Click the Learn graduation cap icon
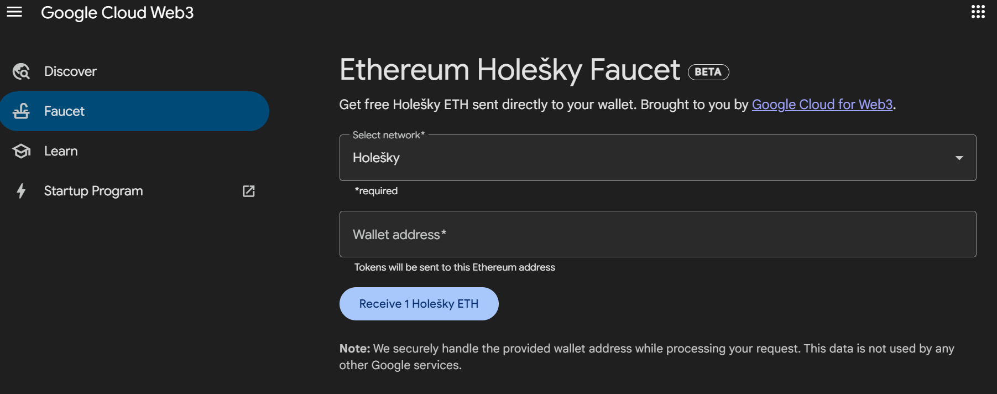The height and width of the screenshot is (394, 997). pyautogui.click(x=21, y=151)
